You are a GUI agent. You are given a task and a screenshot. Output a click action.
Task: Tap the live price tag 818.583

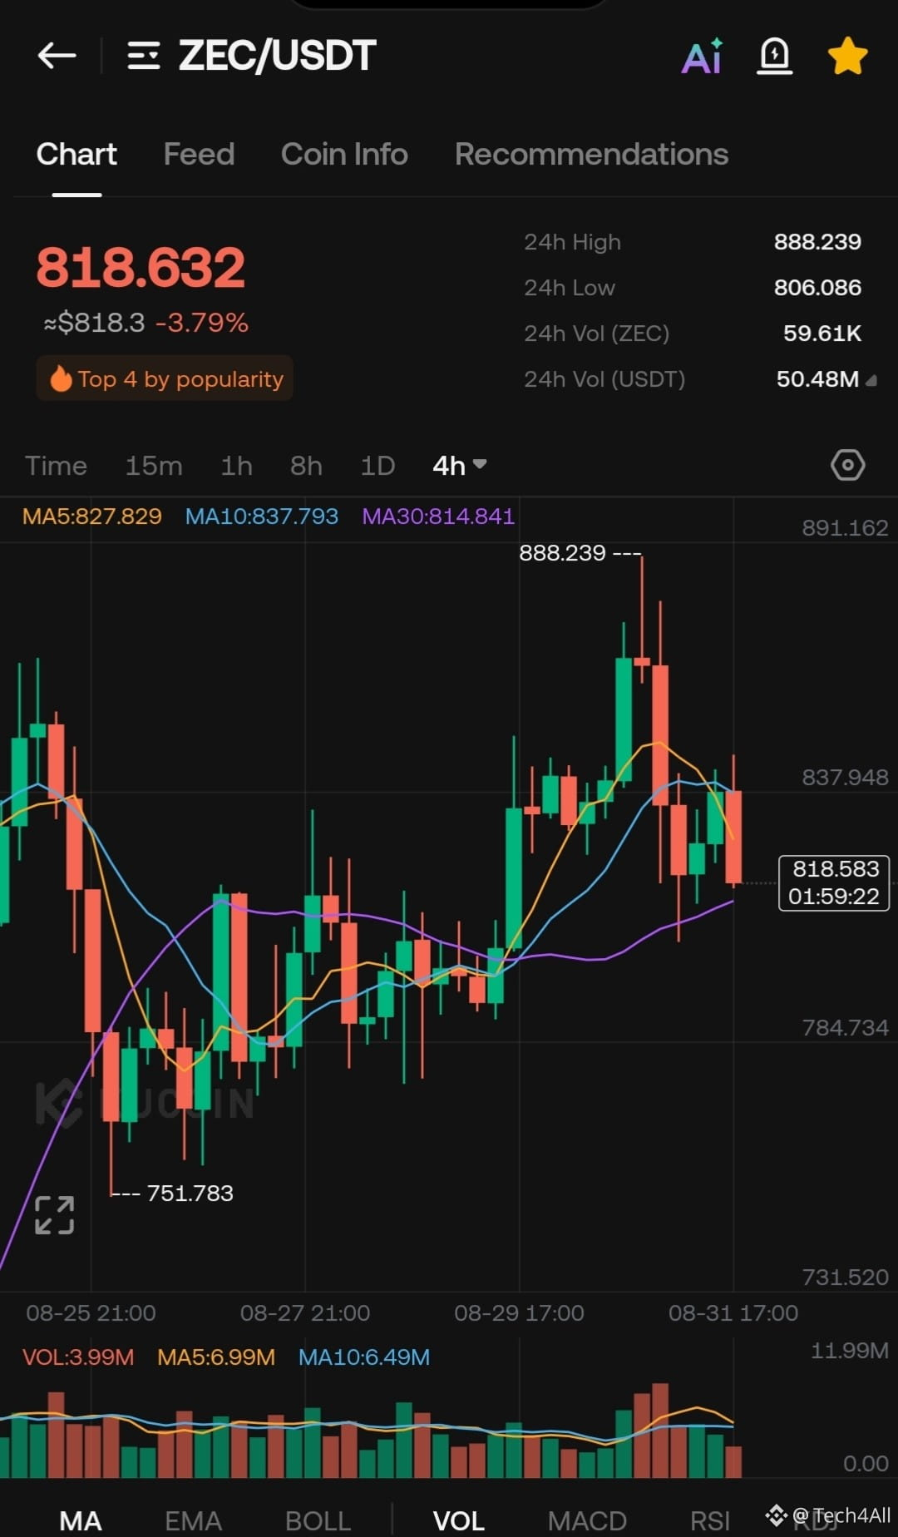click(834, 882)
